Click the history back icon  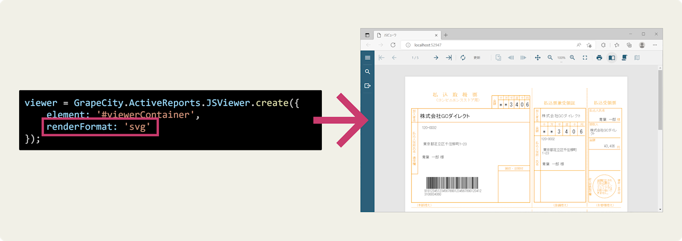click(511, 58)
